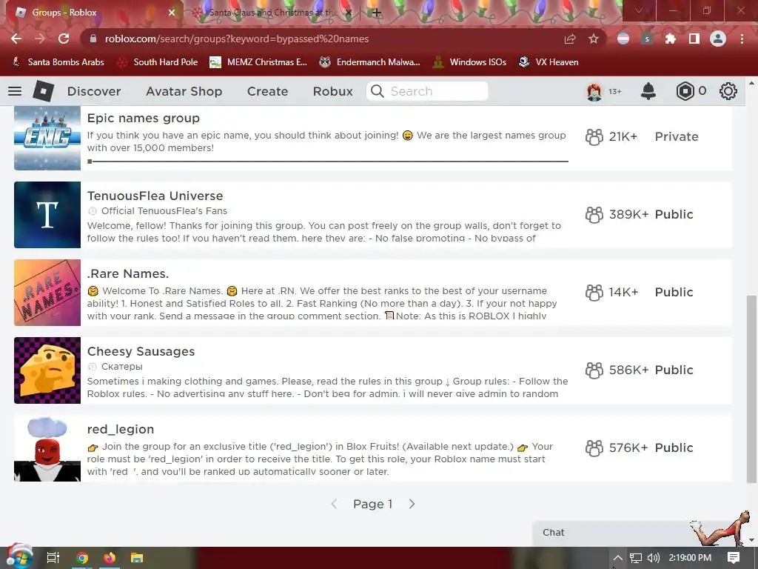The height and width of the screenshot is (569, 758).
Task: Click the Roblox logo home icon
Action: pyautogui.click(x=44, y=91)
